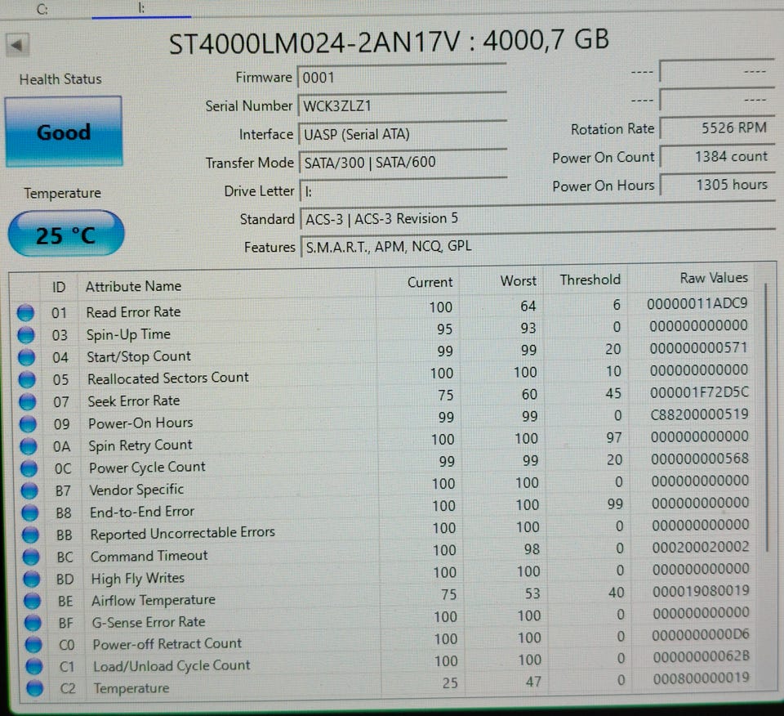784x716 pixels.
Task: Click the Power On Count value 1384 count
Action: coord(718,157)
